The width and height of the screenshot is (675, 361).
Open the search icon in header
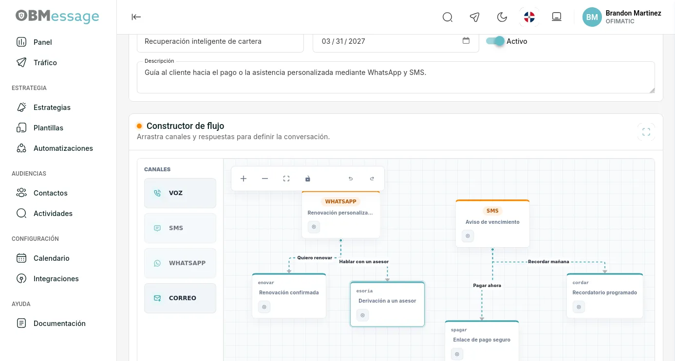click(x=448, y=17)
